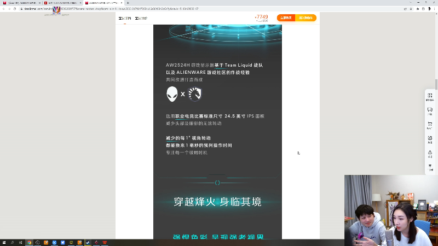Open Task View on the taskbar
This screenshot has width=438, height=246.
(21, 243)
